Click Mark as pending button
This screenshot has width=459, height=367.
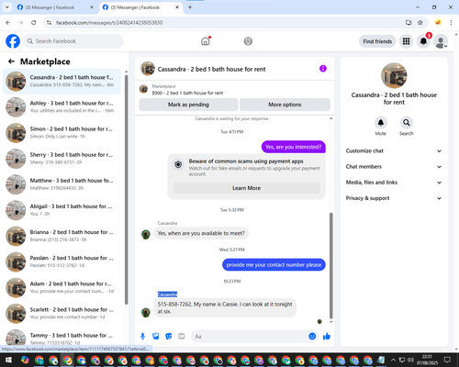click(x=188, y=105)
